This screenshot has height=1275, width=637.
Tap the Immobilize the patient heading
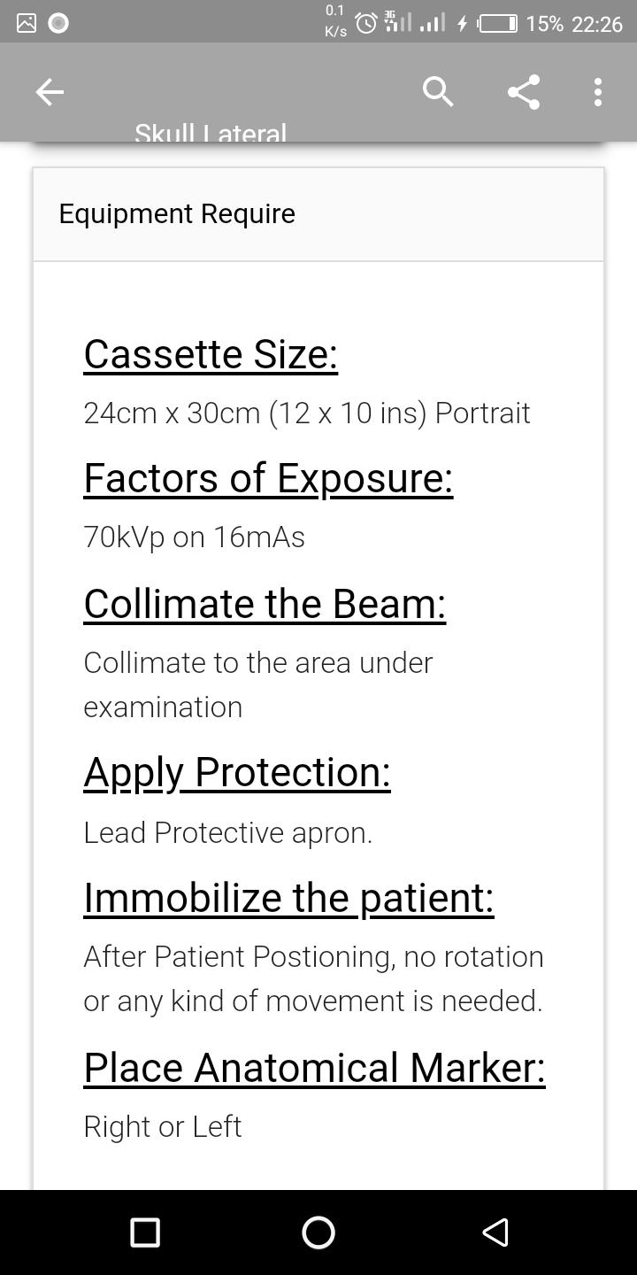(x=288, y=898)
